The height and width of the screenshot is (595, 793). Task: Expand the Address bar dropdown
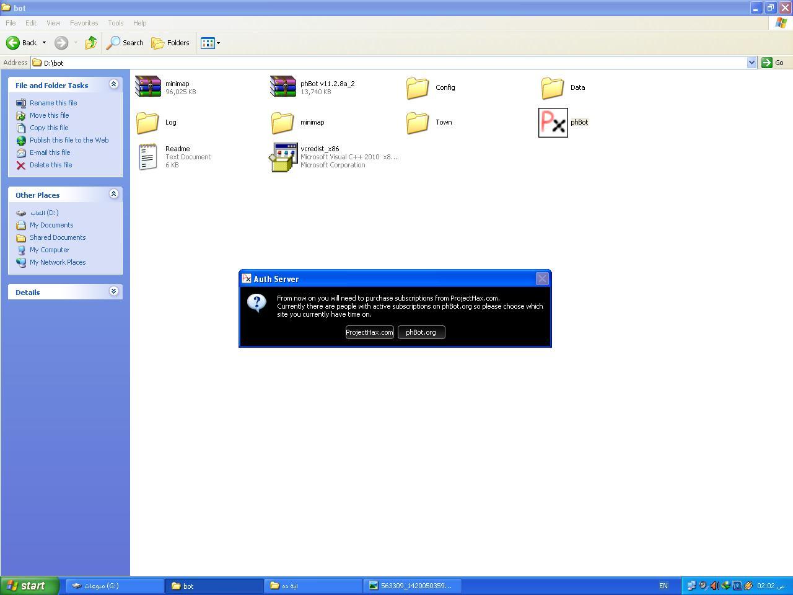tap(751, 63)
